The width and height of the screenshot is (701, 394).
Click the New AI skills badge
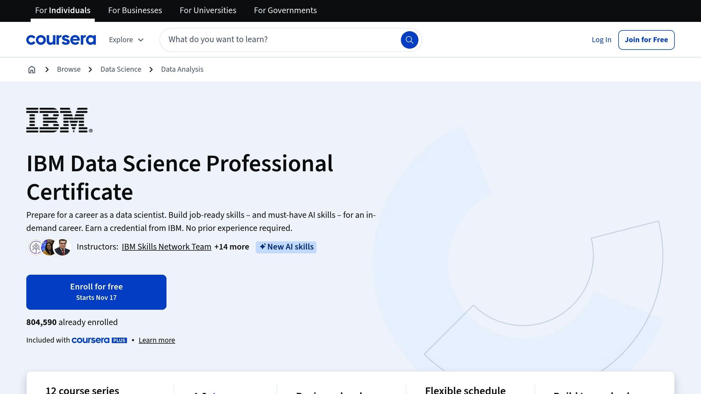pyautogui.click(x=286, y=247)
